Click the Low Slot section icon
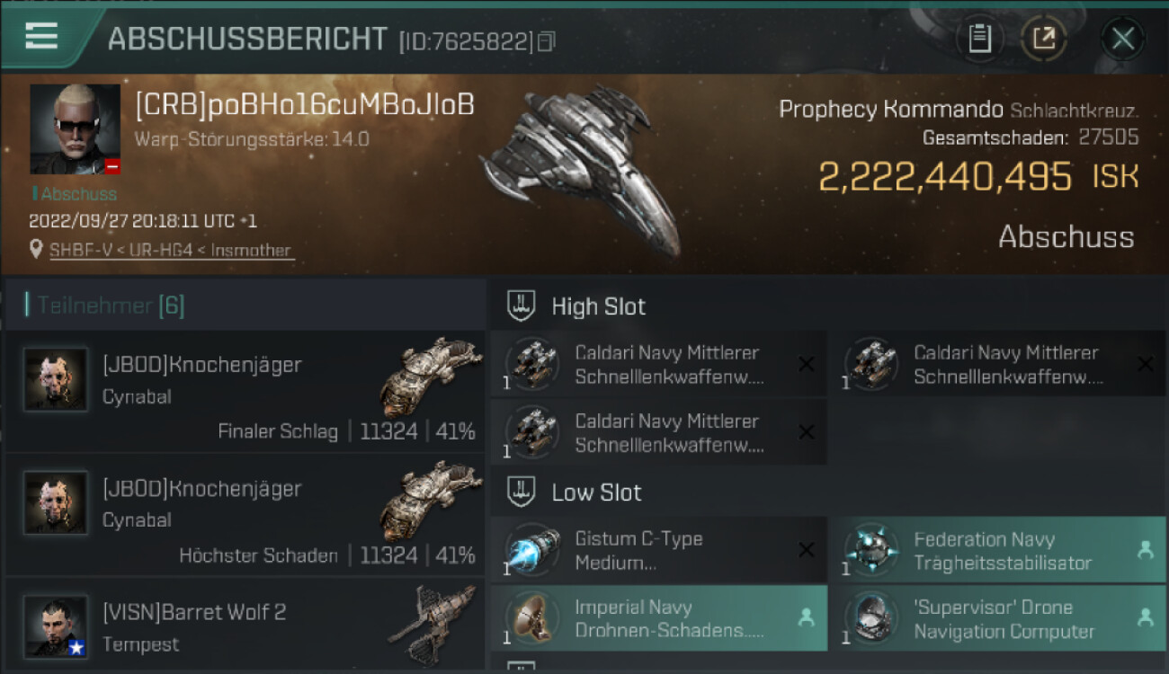Viewport: 1169px width, 674px height. 522,492
